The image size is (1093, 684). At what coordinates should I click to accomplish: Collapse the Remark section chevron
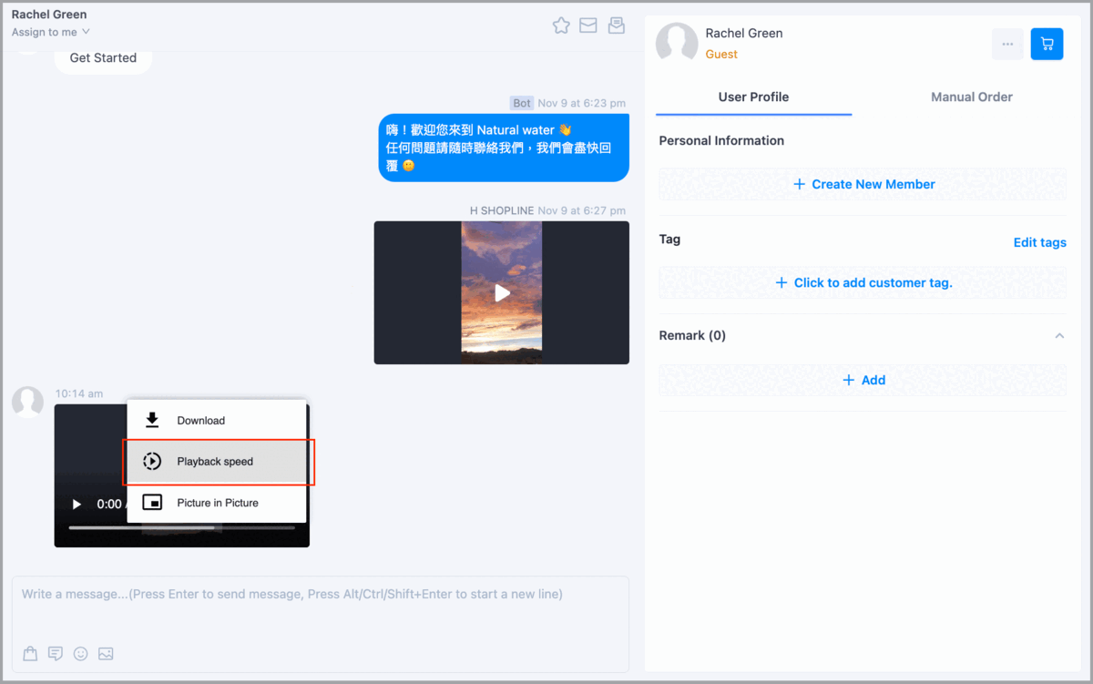point(1059,336)
